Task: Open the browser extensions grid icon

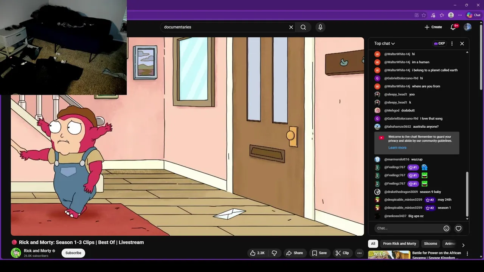Action: pos(416,15)
